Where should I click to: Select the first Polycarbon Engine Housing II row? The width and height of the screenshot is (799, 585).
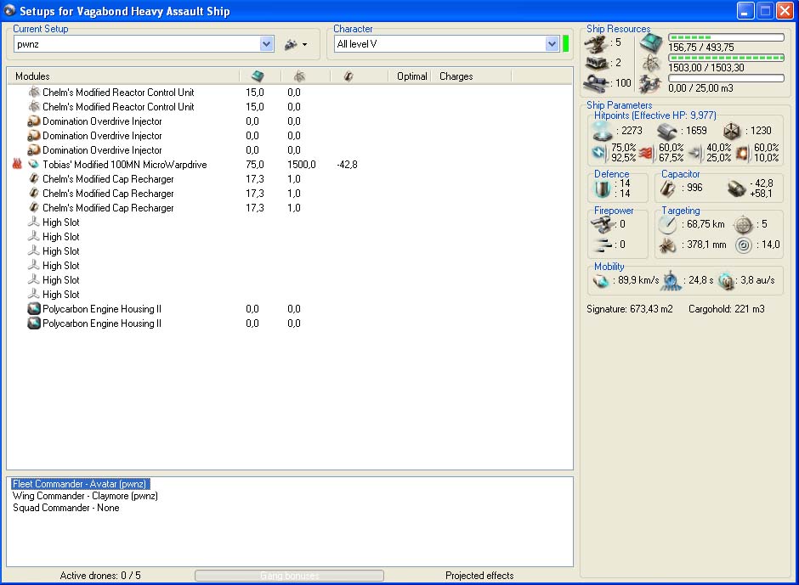click(x=290, y=309)
